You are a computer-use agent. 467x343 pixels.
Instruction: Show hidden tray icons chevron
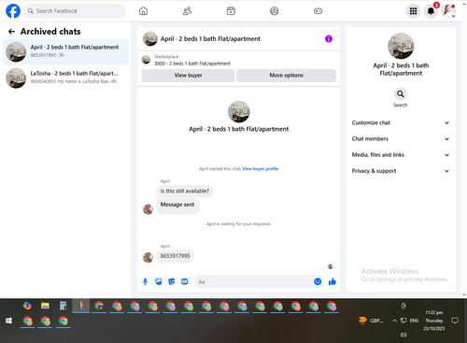(394, 321)
